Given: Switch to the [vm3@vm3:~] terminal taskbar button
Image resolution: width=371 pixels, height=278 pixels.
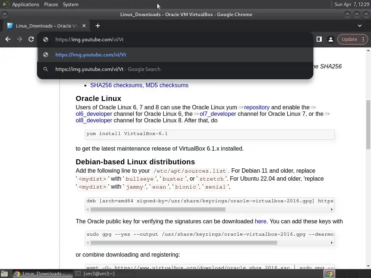Looking at the screenshot, I should (95, 274).
